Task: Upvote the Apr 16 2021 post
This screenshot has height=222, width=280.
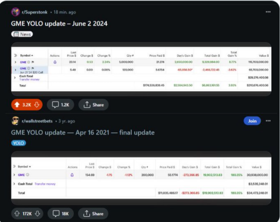Action: coord(17,214)
